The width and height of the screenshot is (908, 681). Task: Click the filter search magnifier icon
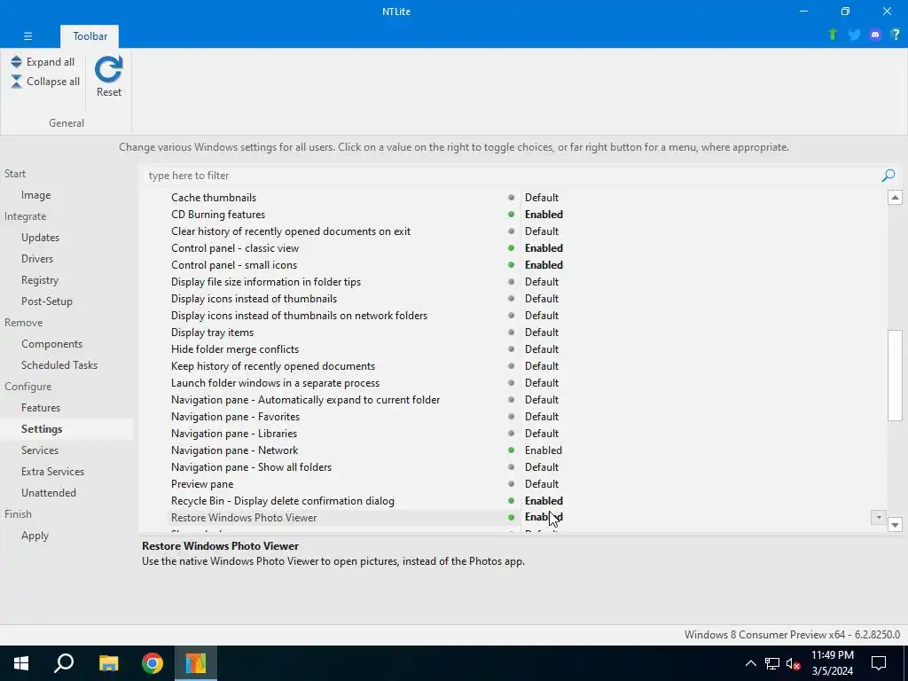(x=888, y=176)
